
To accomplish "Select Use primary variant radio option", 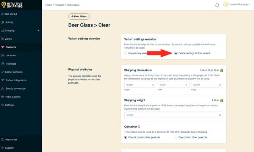I will click(126, 53).
